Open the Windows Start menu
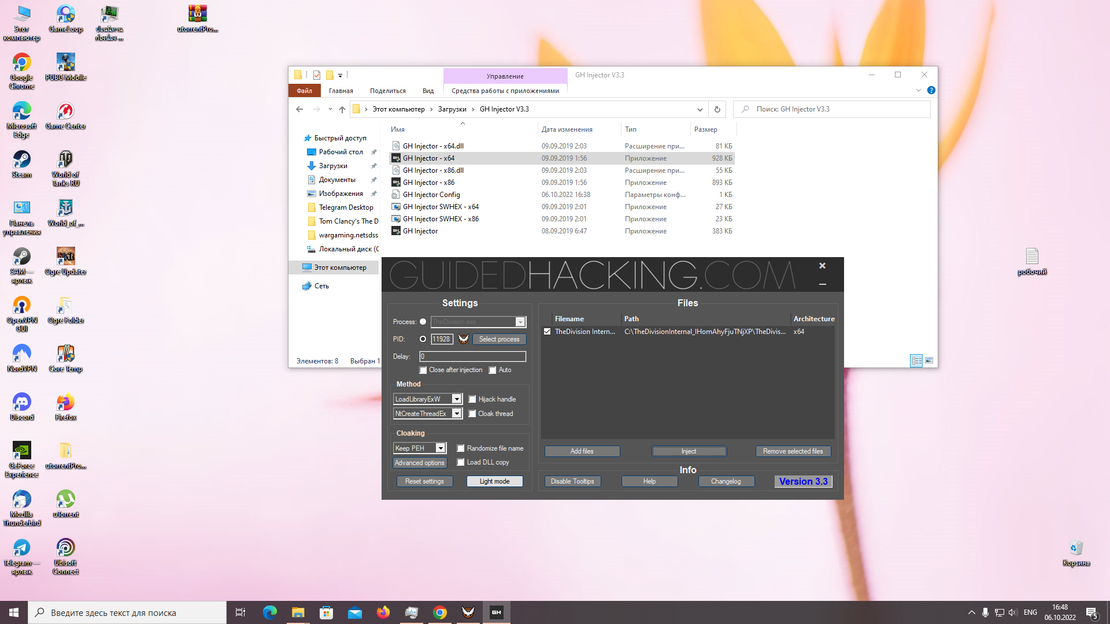1110x624 pixels. pyautogui.click(x=14, y=612)
